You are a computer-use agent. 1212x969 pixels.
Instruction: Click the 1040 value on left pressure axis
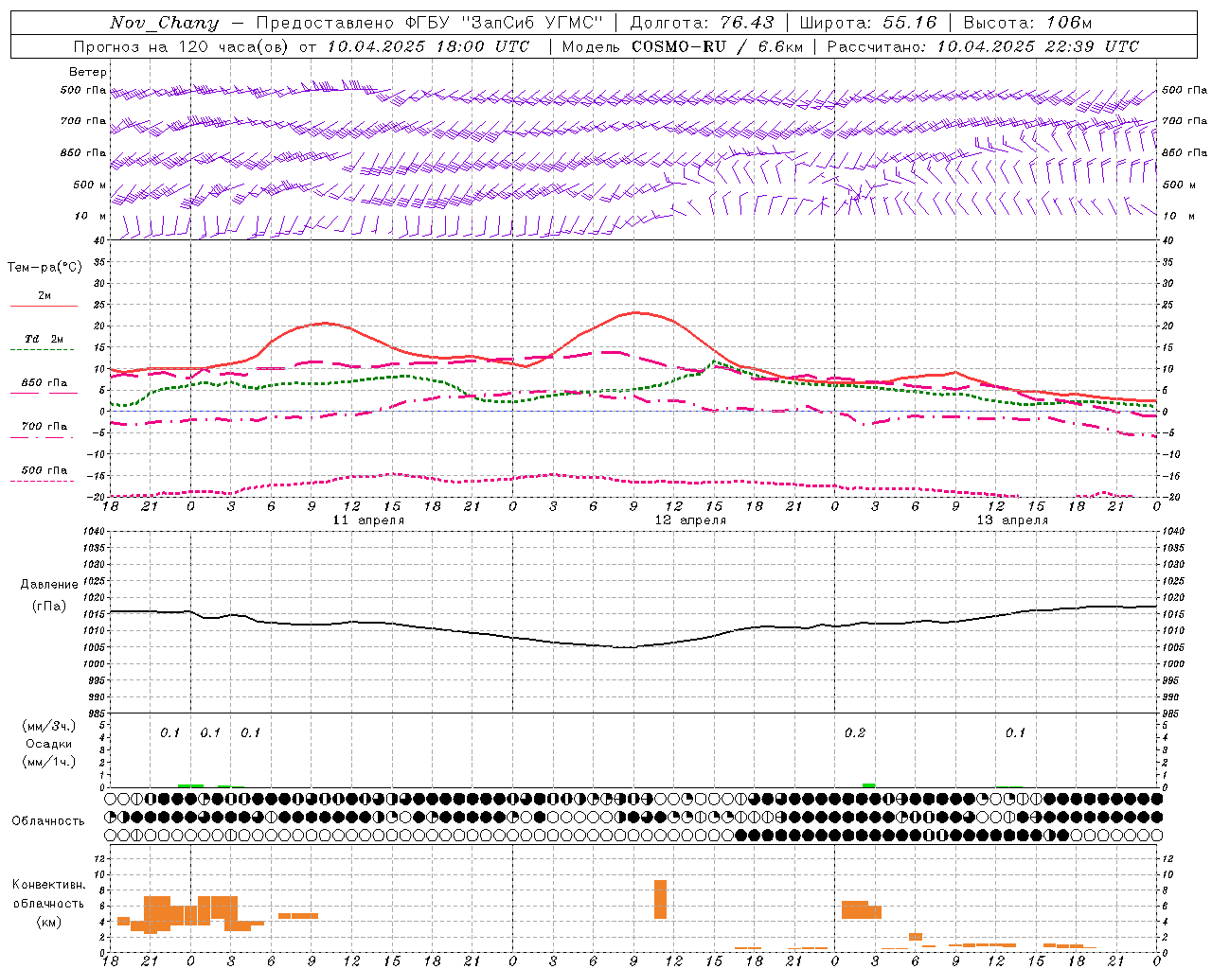pos(92,531)
